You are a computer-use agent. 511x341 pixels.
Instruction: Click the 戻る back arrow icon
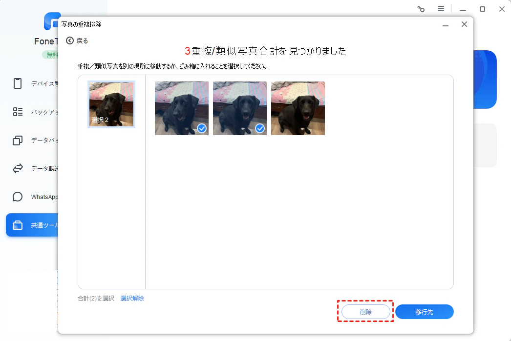click(x=70, y=40)
